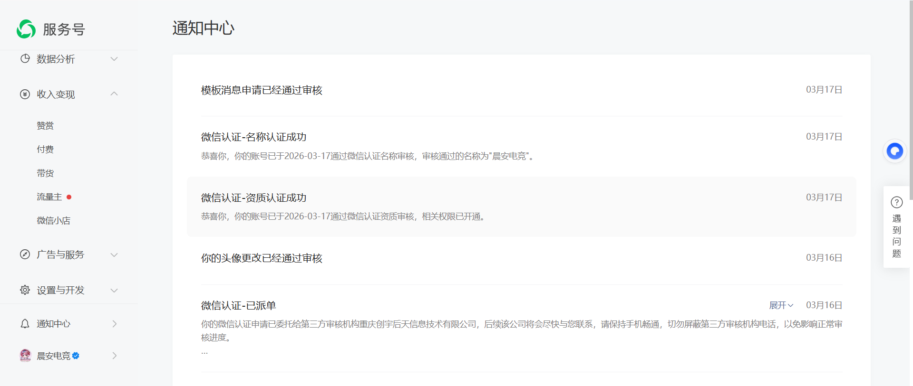The image size is (913, 386).
Task: Click the 晨安电竞 account avatar
Action: (x=25, y=355)
